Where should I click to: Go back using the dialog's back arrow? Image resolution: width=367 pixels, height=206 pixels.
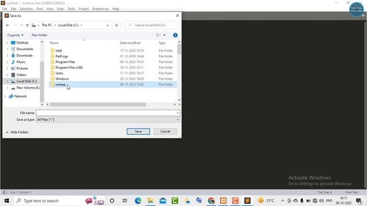tap(7, 25)
